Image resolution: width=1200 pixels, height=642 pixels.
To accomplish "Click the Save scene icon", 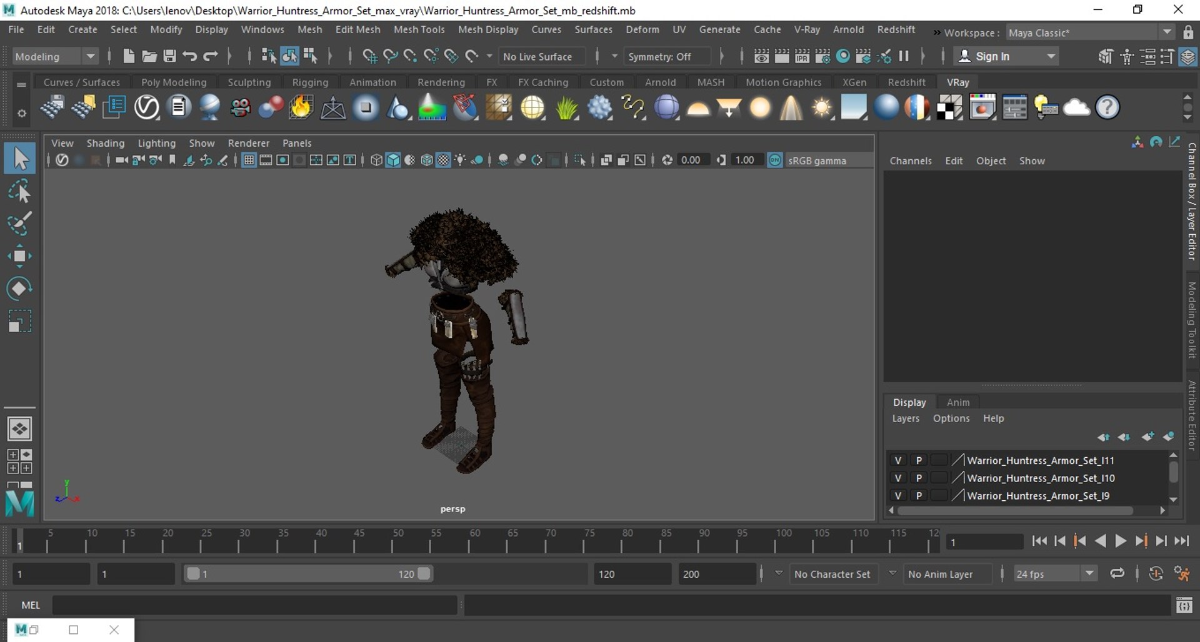I will [169, 56].
